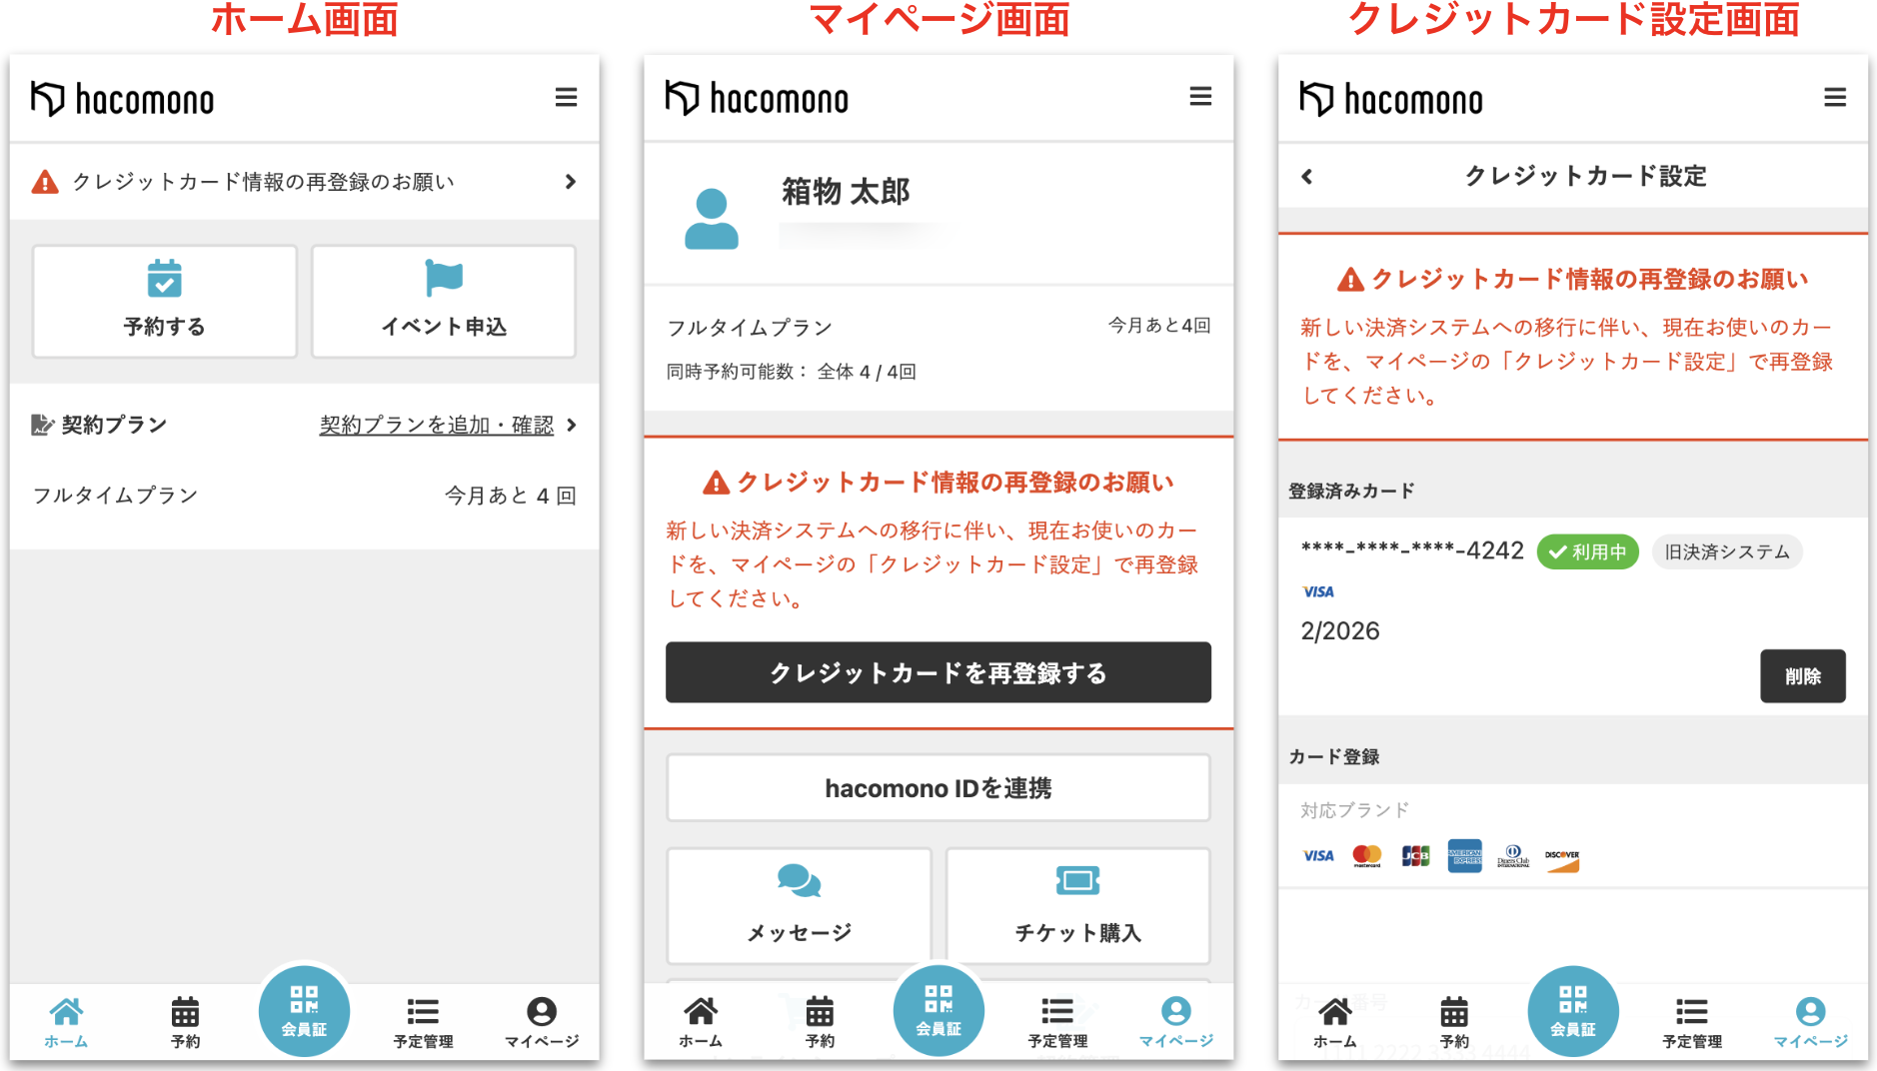The width and height of the screenshot is (1877, 1071).
Task: Tap the 予約する calendar button
Action: (x=165, y=301)
